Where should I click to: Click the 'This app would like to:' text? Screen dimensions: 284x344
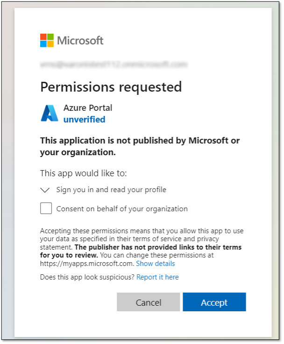point(83,173)
